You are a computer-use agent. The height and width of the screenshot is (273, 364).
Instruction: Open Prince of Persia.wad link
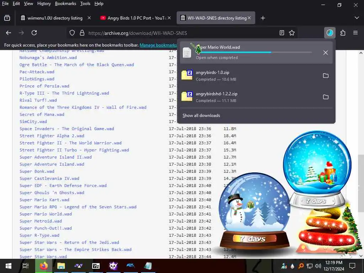pyautogui.click(x=44, y=86)
